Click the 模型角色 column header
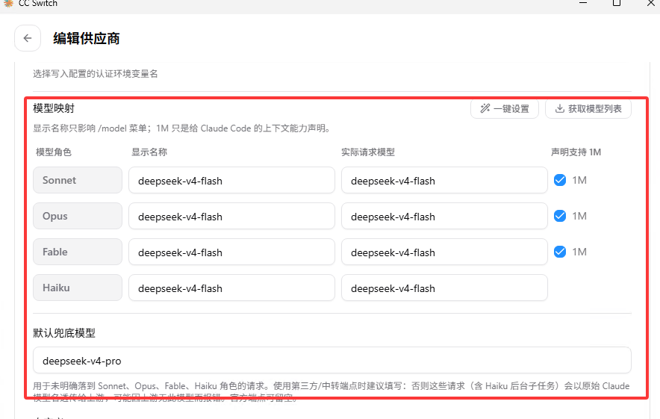This screenshot has height=419, width=660. pos(54,152)
